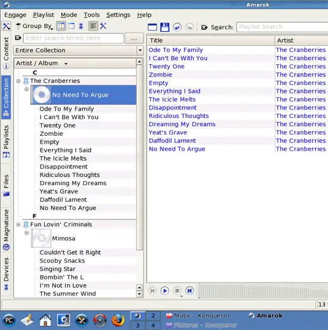This screenshot has width=328, height=330.
Task: Switch to the Magnatune sidebar tab
Action: (x=6, y=230)
